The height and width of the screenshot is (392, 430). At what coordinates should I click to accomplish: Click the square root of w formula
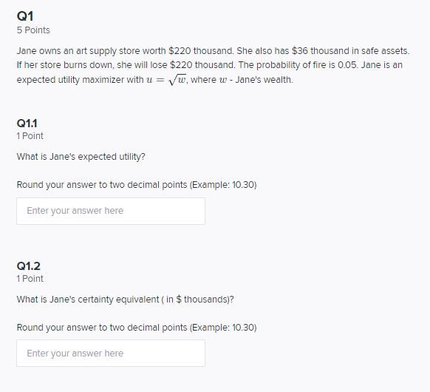tap(177, 80)
